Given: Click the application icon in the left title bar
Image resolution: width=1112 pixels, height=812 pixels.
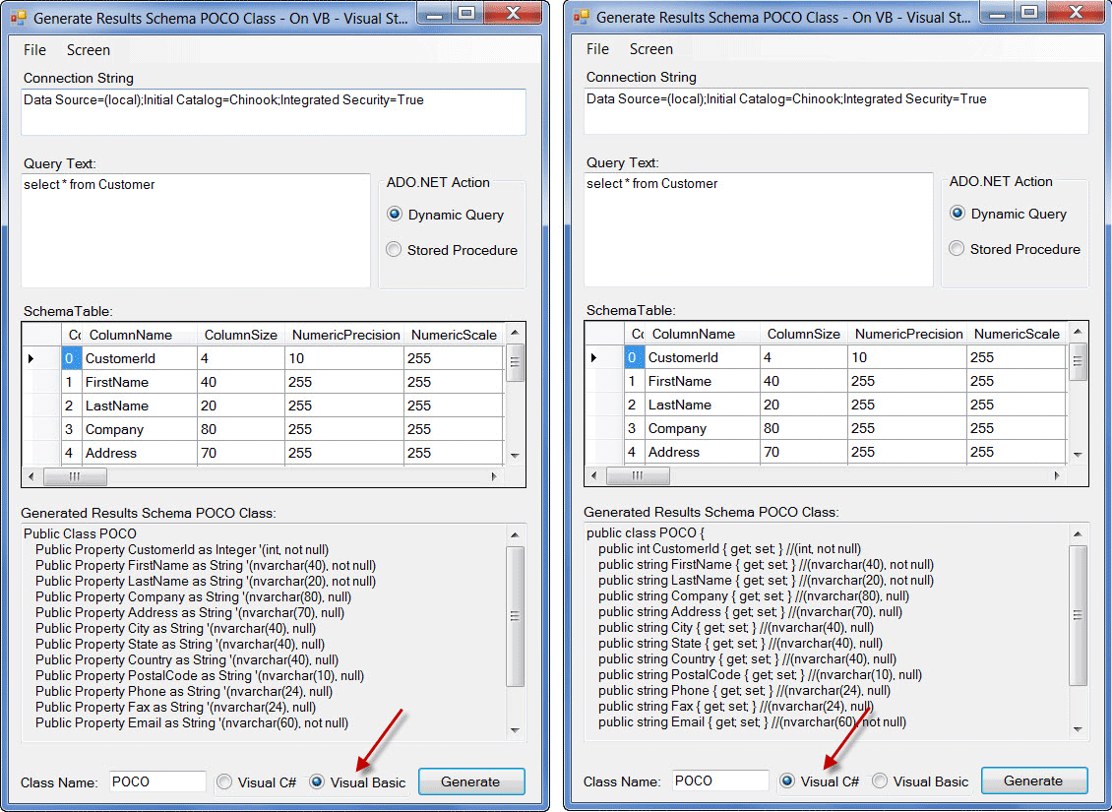Looking at the screenshot, I should 20,14.
